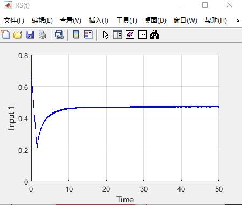The width and height of the screenshot is (242, 205).
Task: Toggle the Edit Plot arrow tool
Action: tap(106, 35)
